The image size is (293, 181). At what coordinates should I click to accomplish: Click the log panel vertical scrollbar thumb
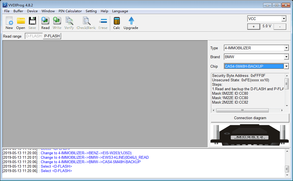(x=287, y=169)
